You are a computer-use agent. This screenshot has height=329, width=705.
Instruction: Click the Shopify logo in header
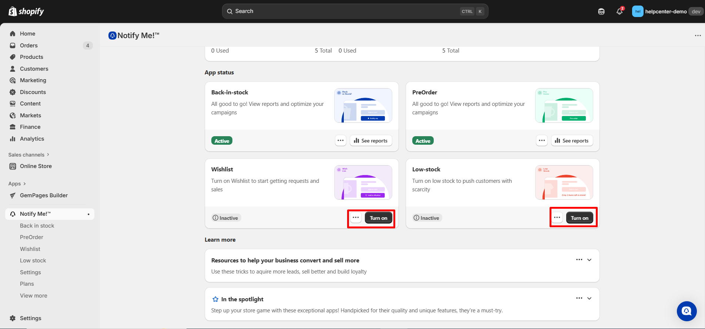pos(26,11)
